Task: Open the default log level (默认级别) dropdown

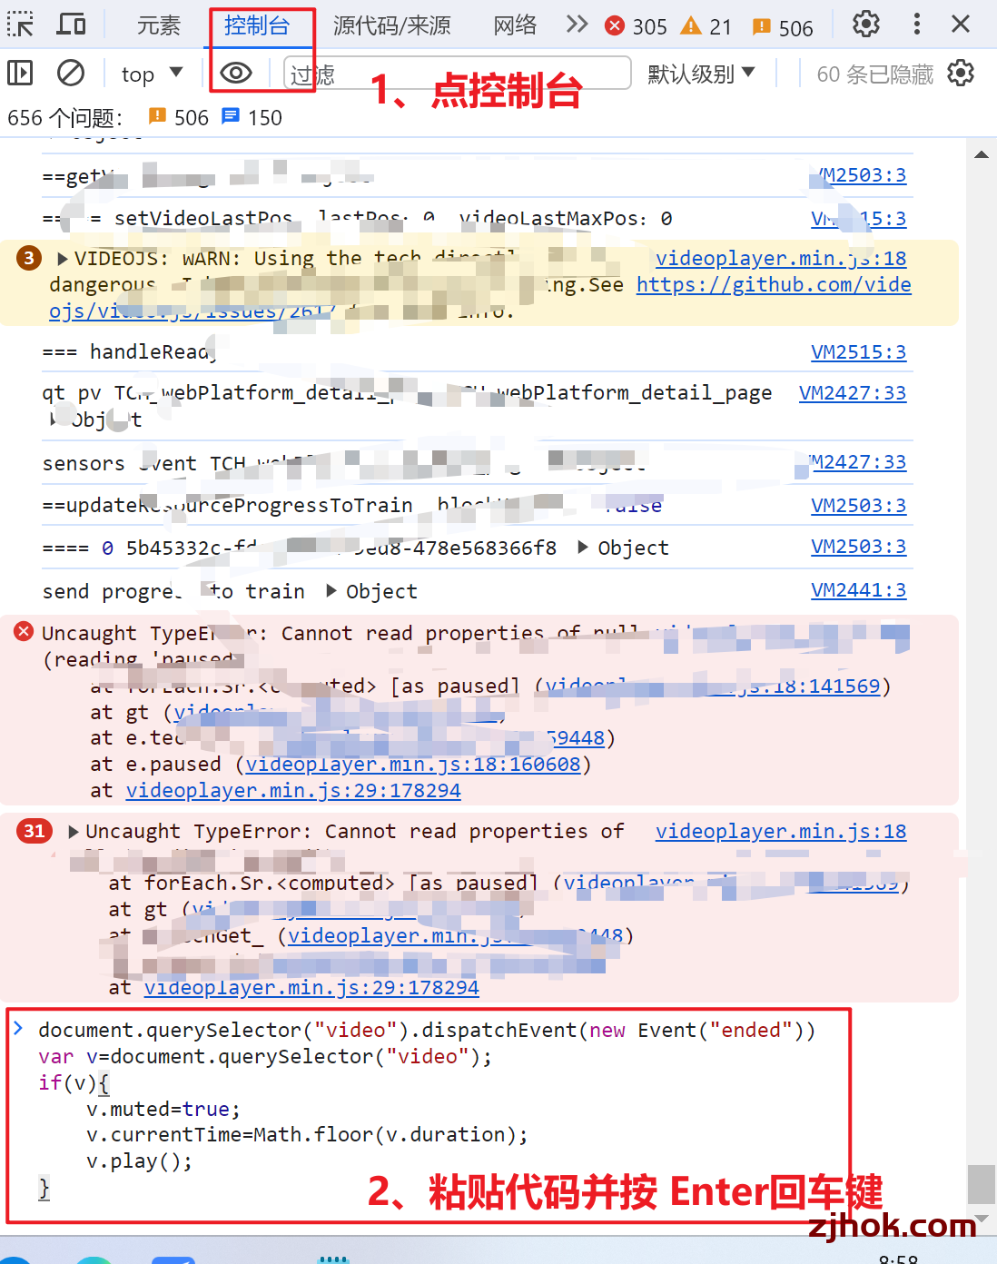Action: click(701, 74)
